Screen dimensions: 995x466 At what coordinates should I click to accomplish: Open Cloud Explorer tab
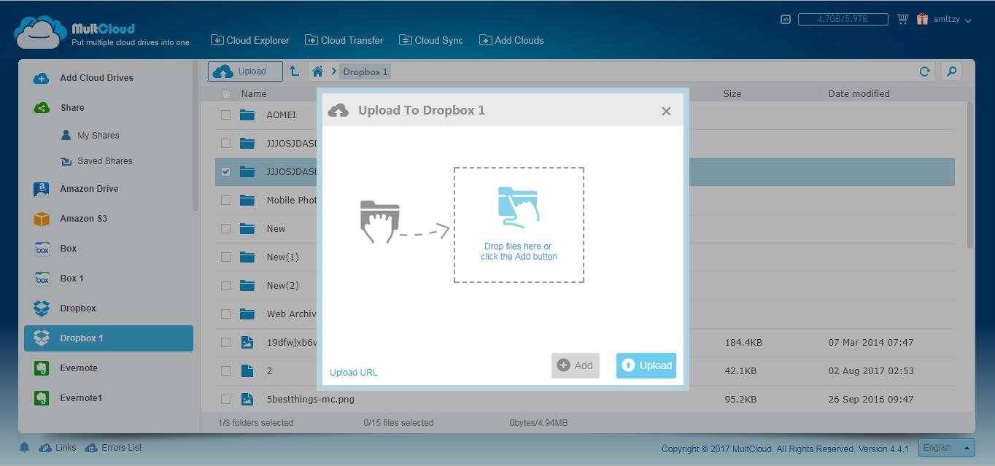pyautogui.click(x=250, y=40)
